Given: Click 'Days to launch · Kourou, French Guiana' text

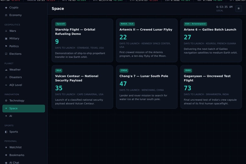Looking at the screenshot, I should pyautogui.click(x=210, y=43).
